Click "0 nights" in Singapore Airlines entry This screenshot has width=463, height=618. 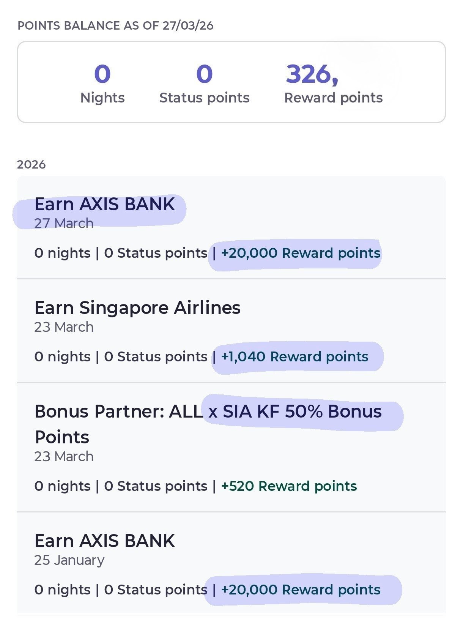click(x=62, y=356)
